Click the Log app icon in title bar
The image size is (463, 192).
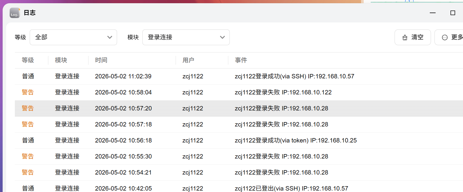[15, 13]
